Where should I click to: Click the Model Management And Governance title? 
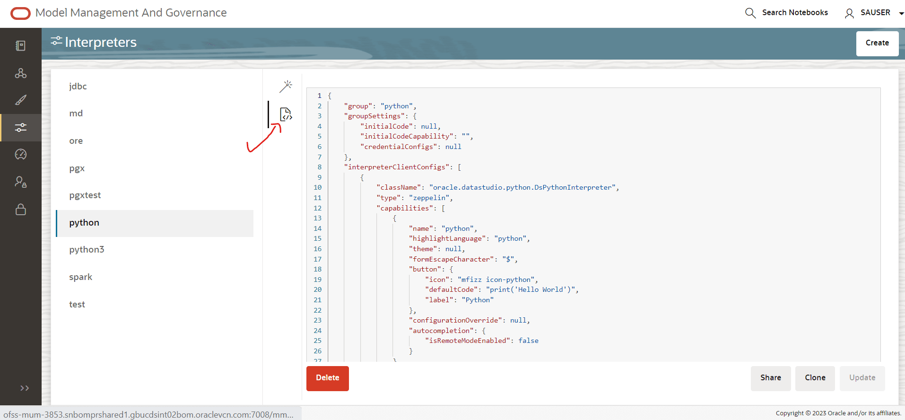click(131, 13)
